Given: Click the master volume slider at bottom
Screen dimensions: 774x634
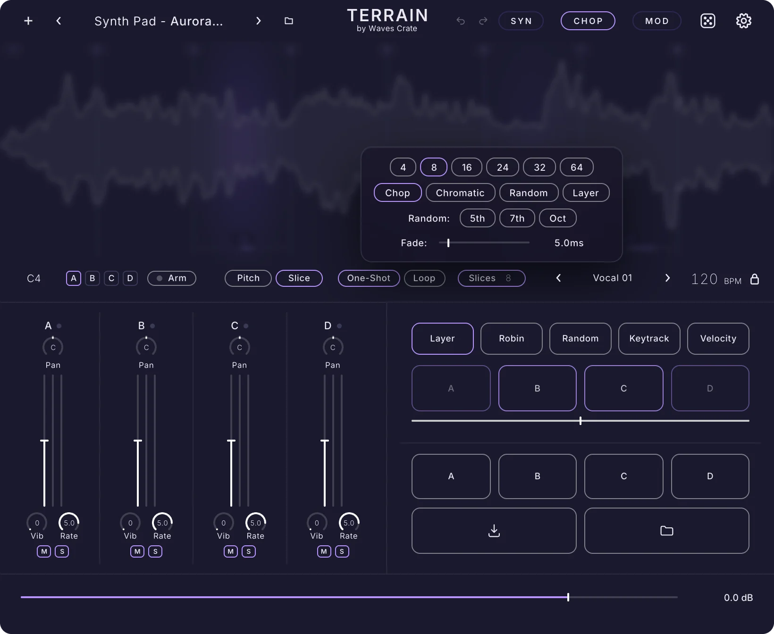Looking at the screenshot, I should pyautogui.click(x=349, y=597).
